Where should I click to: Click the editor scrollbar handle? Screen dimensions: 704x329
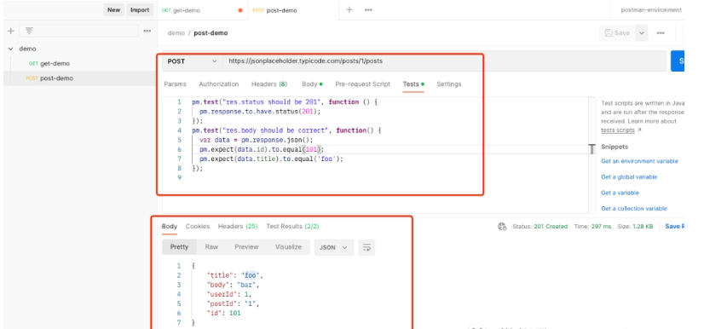(591, 149)
